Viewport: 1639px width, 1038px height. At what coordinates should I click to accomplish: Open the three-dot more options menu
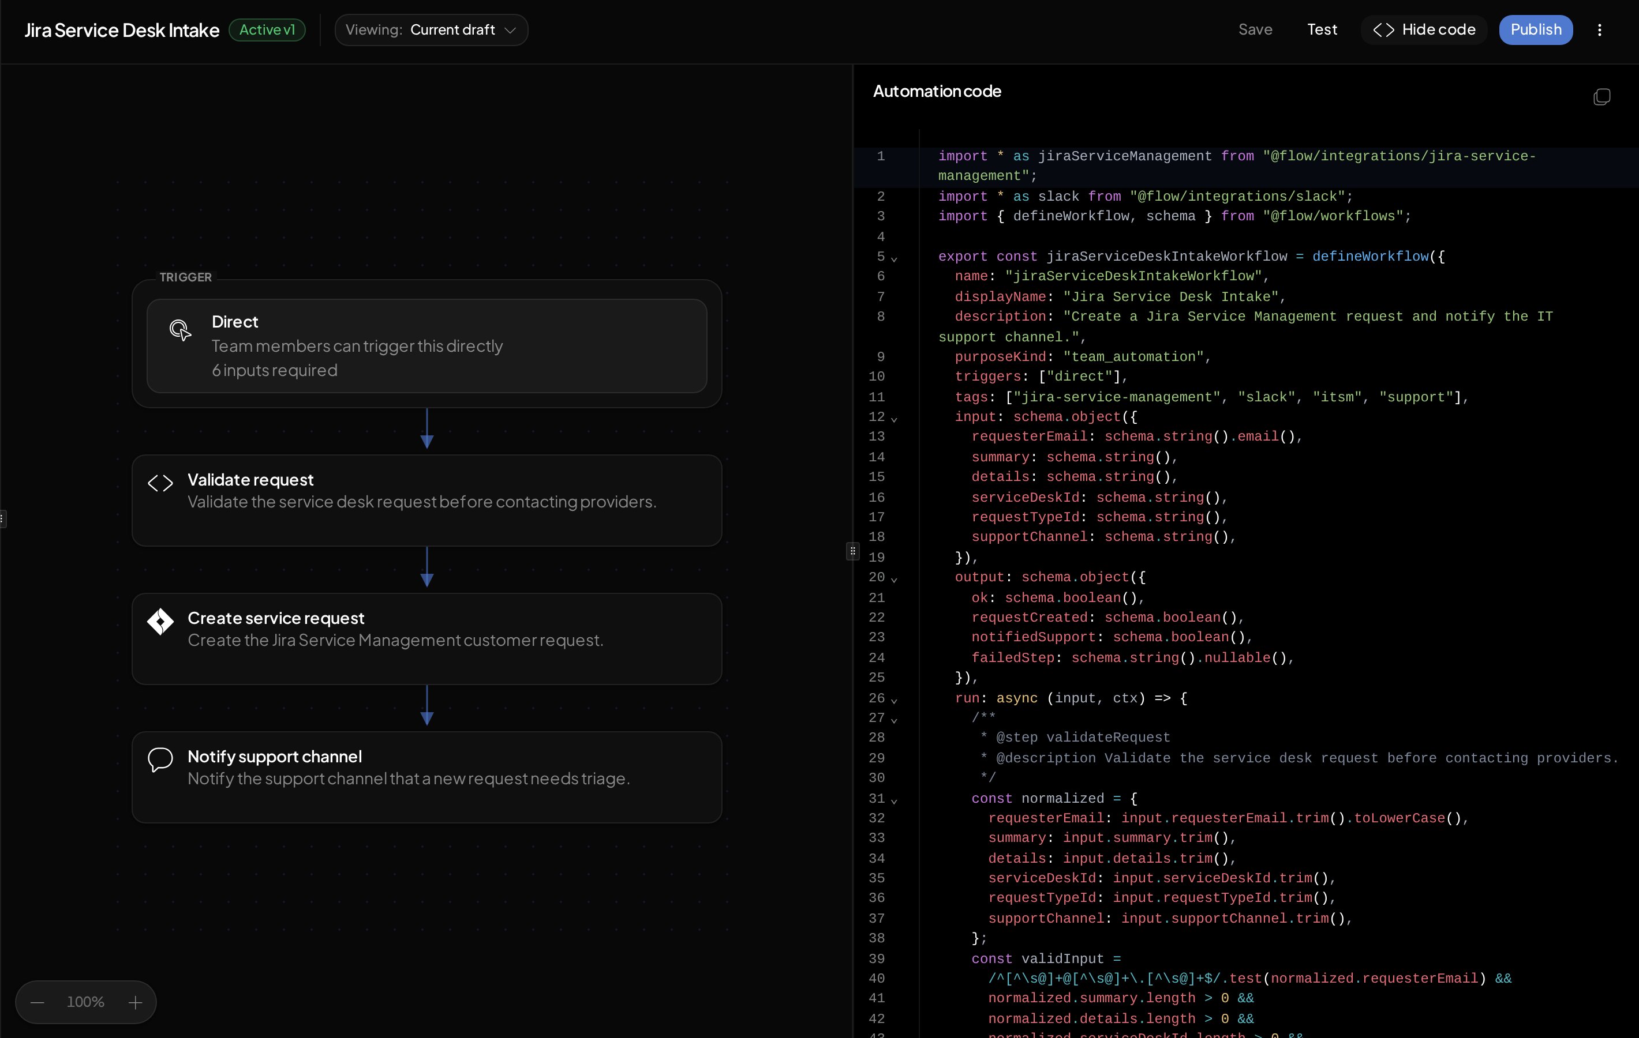point(1600,30)
